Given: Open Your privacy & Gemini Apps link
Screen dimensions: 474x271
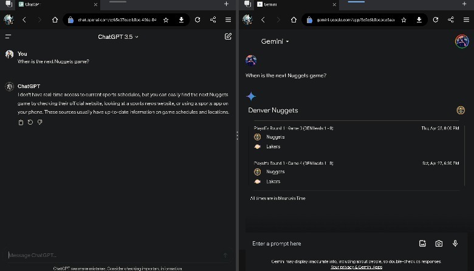Looking at the screenshot, I should point(356,267).
